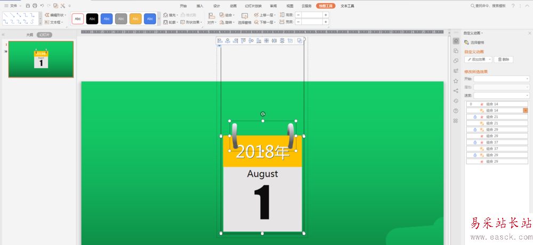Center horizontally icon in floating toolbar
Image resolution: width=533 pixels, height=245 pixels.
point(228,41)
